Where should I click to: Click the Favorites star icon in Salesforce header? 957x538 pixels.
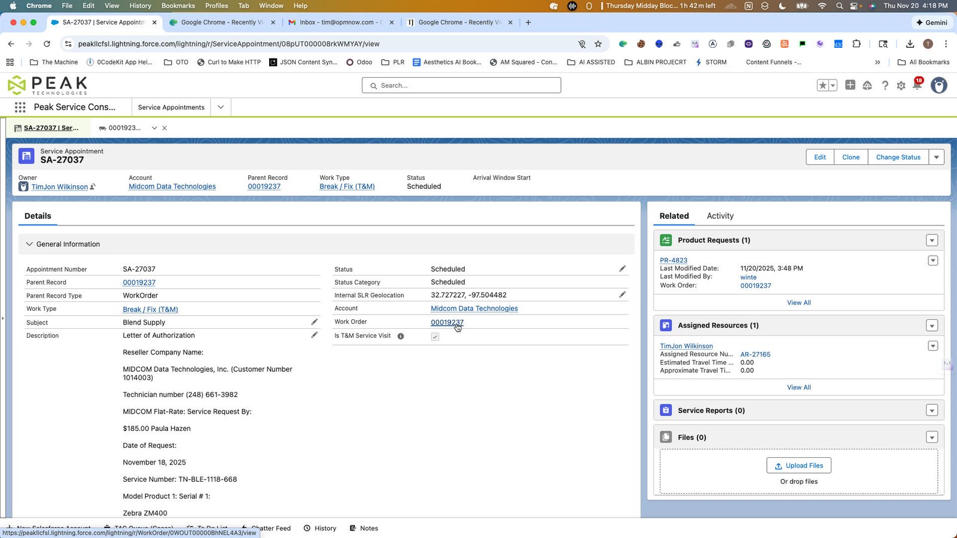822,85
